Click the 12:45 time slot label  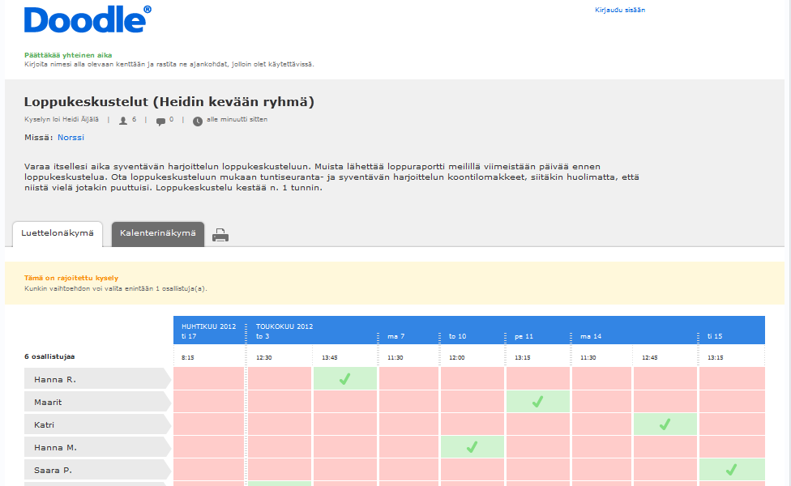point(649,357)
